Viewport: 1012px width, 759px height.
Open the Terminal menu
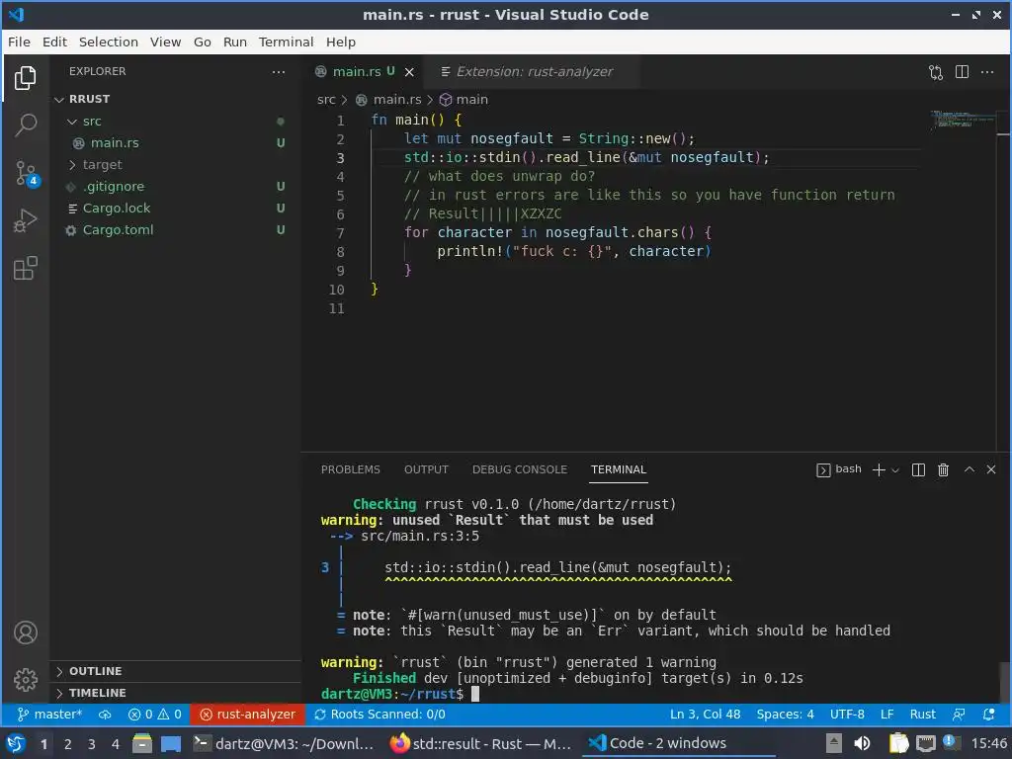286,42
